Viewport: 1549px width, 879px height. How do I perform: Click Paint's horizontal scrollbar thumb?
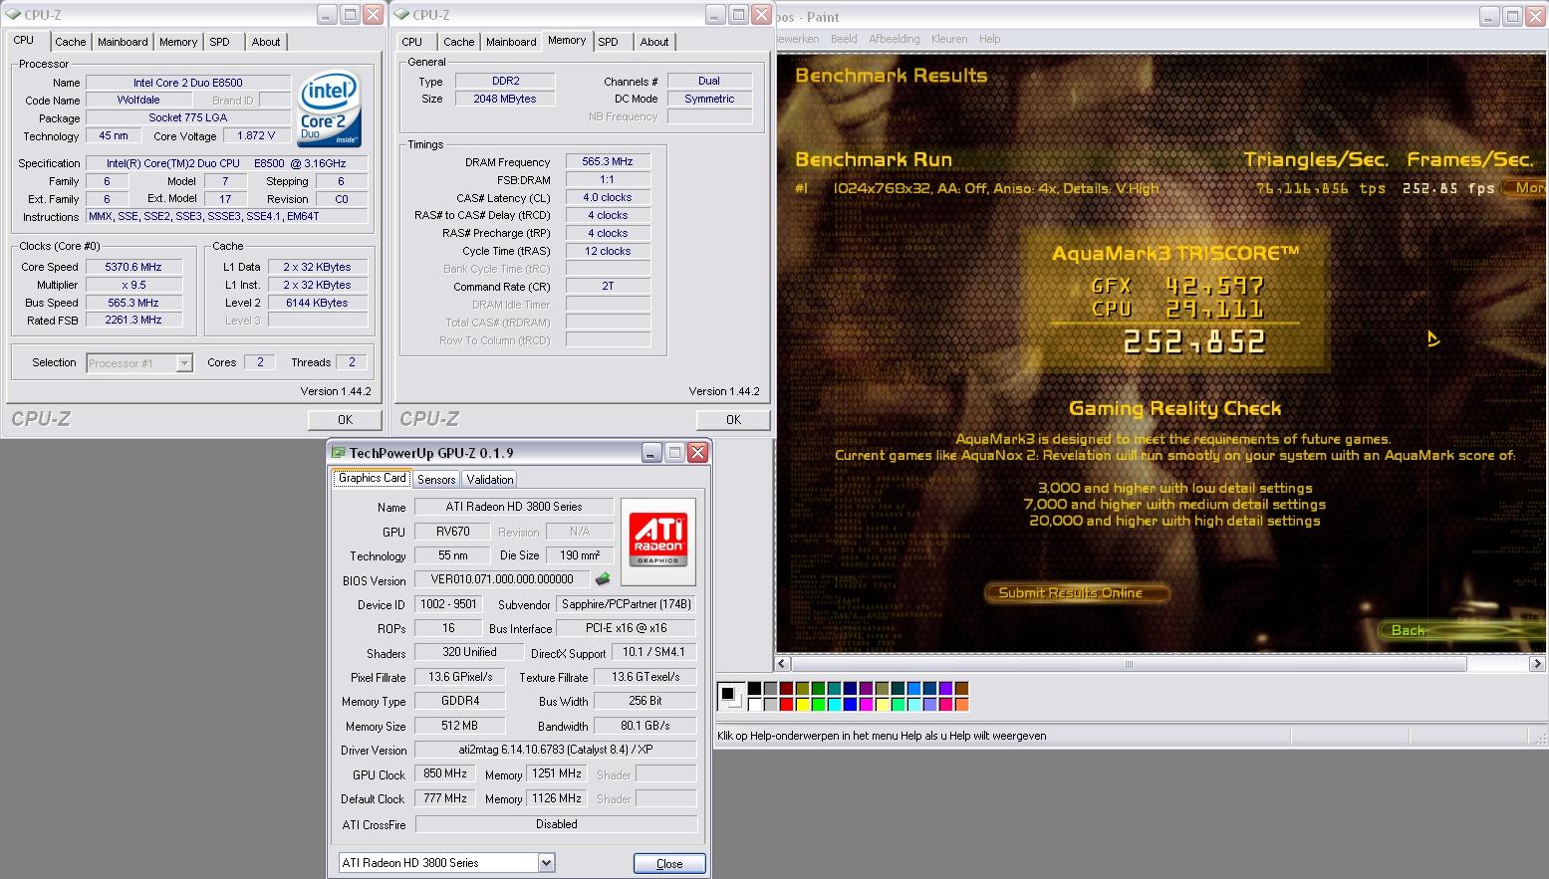pos(1129,664)
